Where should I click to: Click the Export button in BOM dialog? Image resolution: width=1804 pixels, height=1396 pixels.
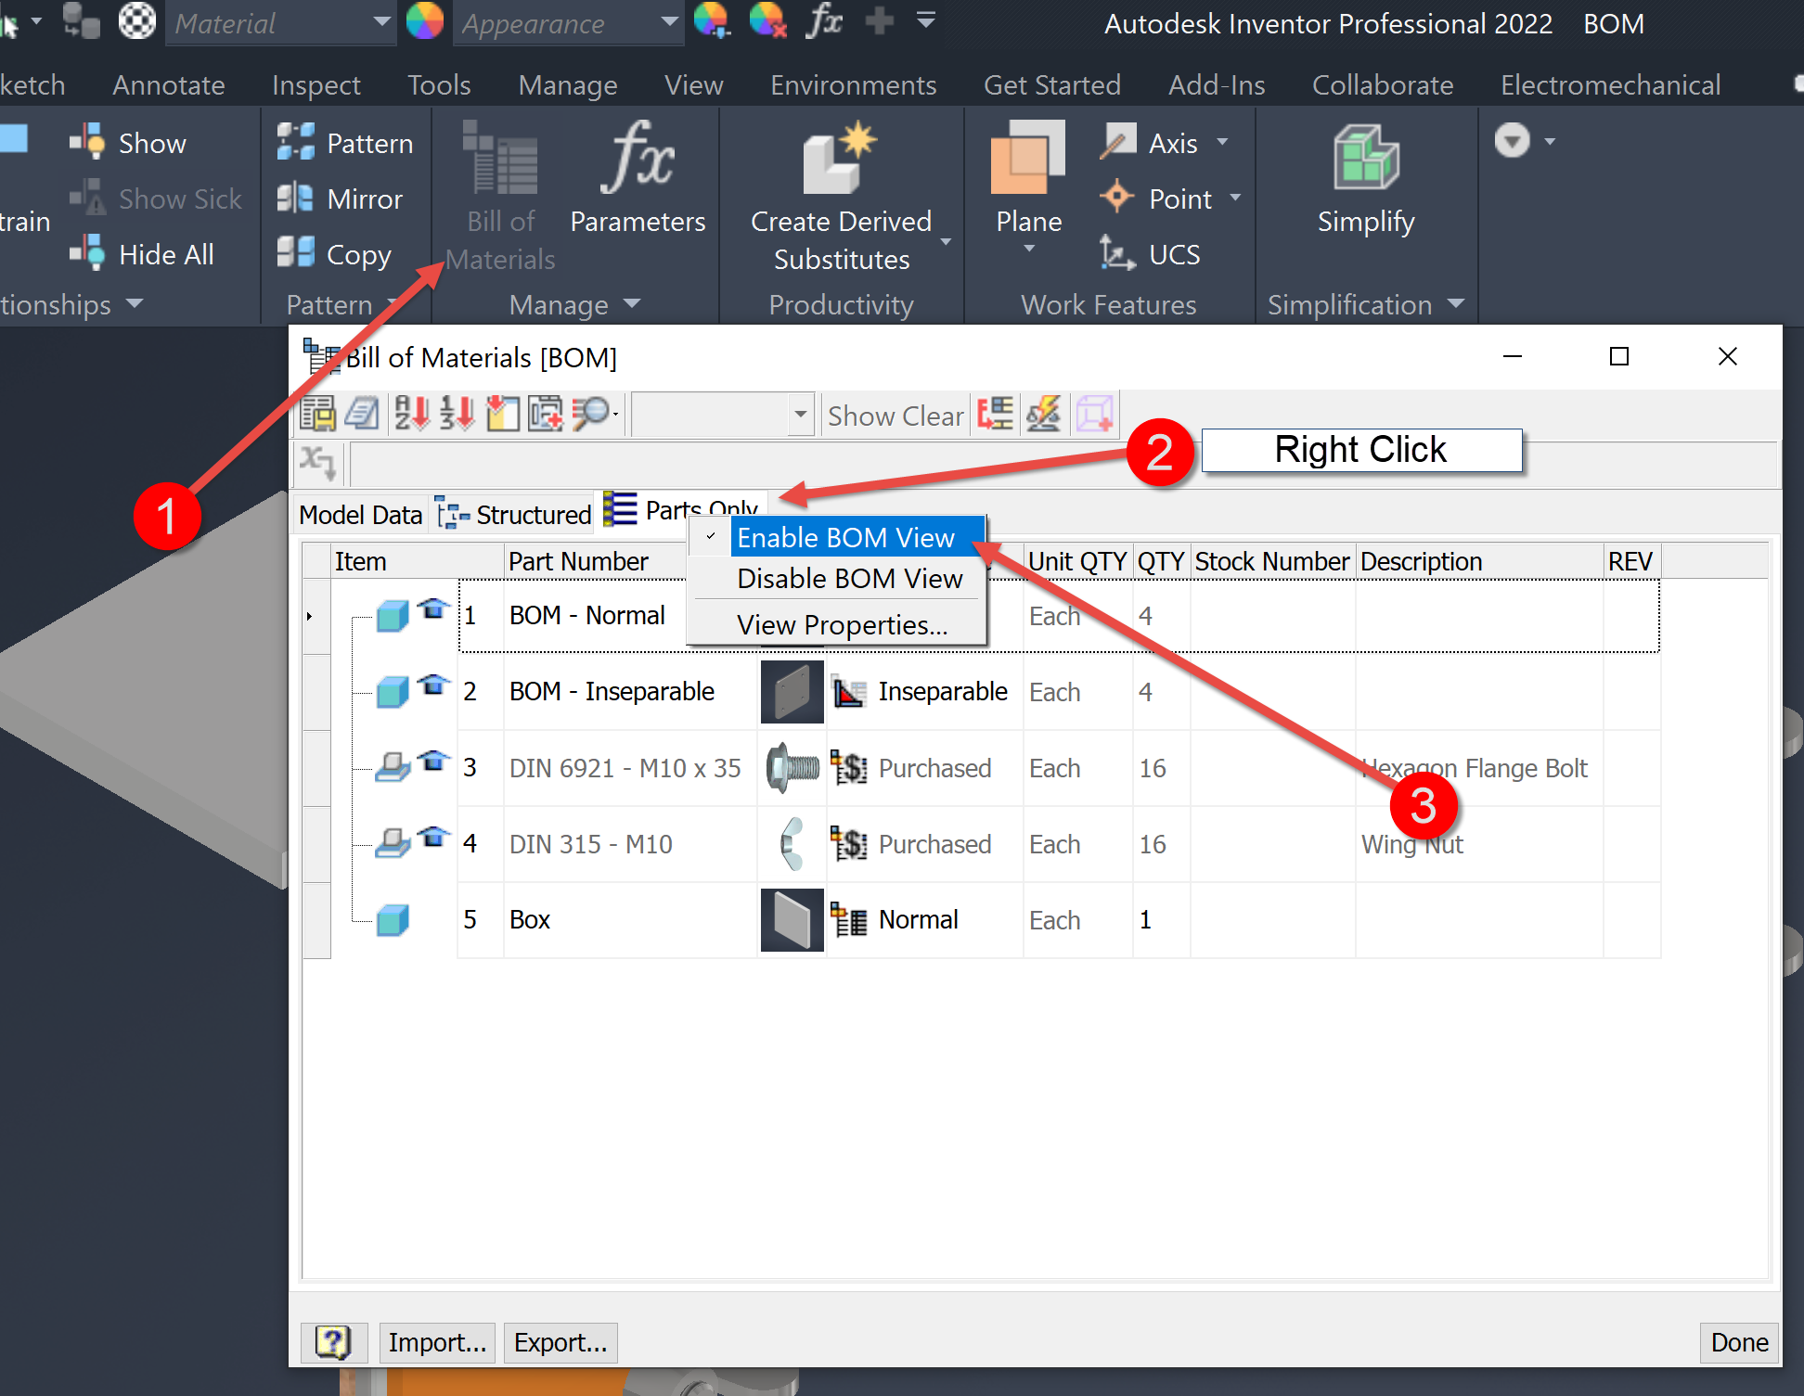pos(560,1342)
